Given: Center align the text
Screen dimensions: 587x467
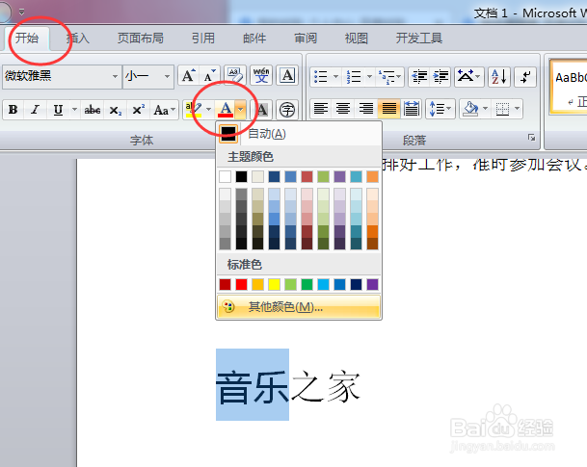Looking at the screenshot, I should [x=343, y=109].
